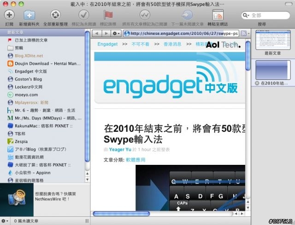The image size is (295, 225).
Task: Click the Aol Tech logo
Action: click(223, 45)
